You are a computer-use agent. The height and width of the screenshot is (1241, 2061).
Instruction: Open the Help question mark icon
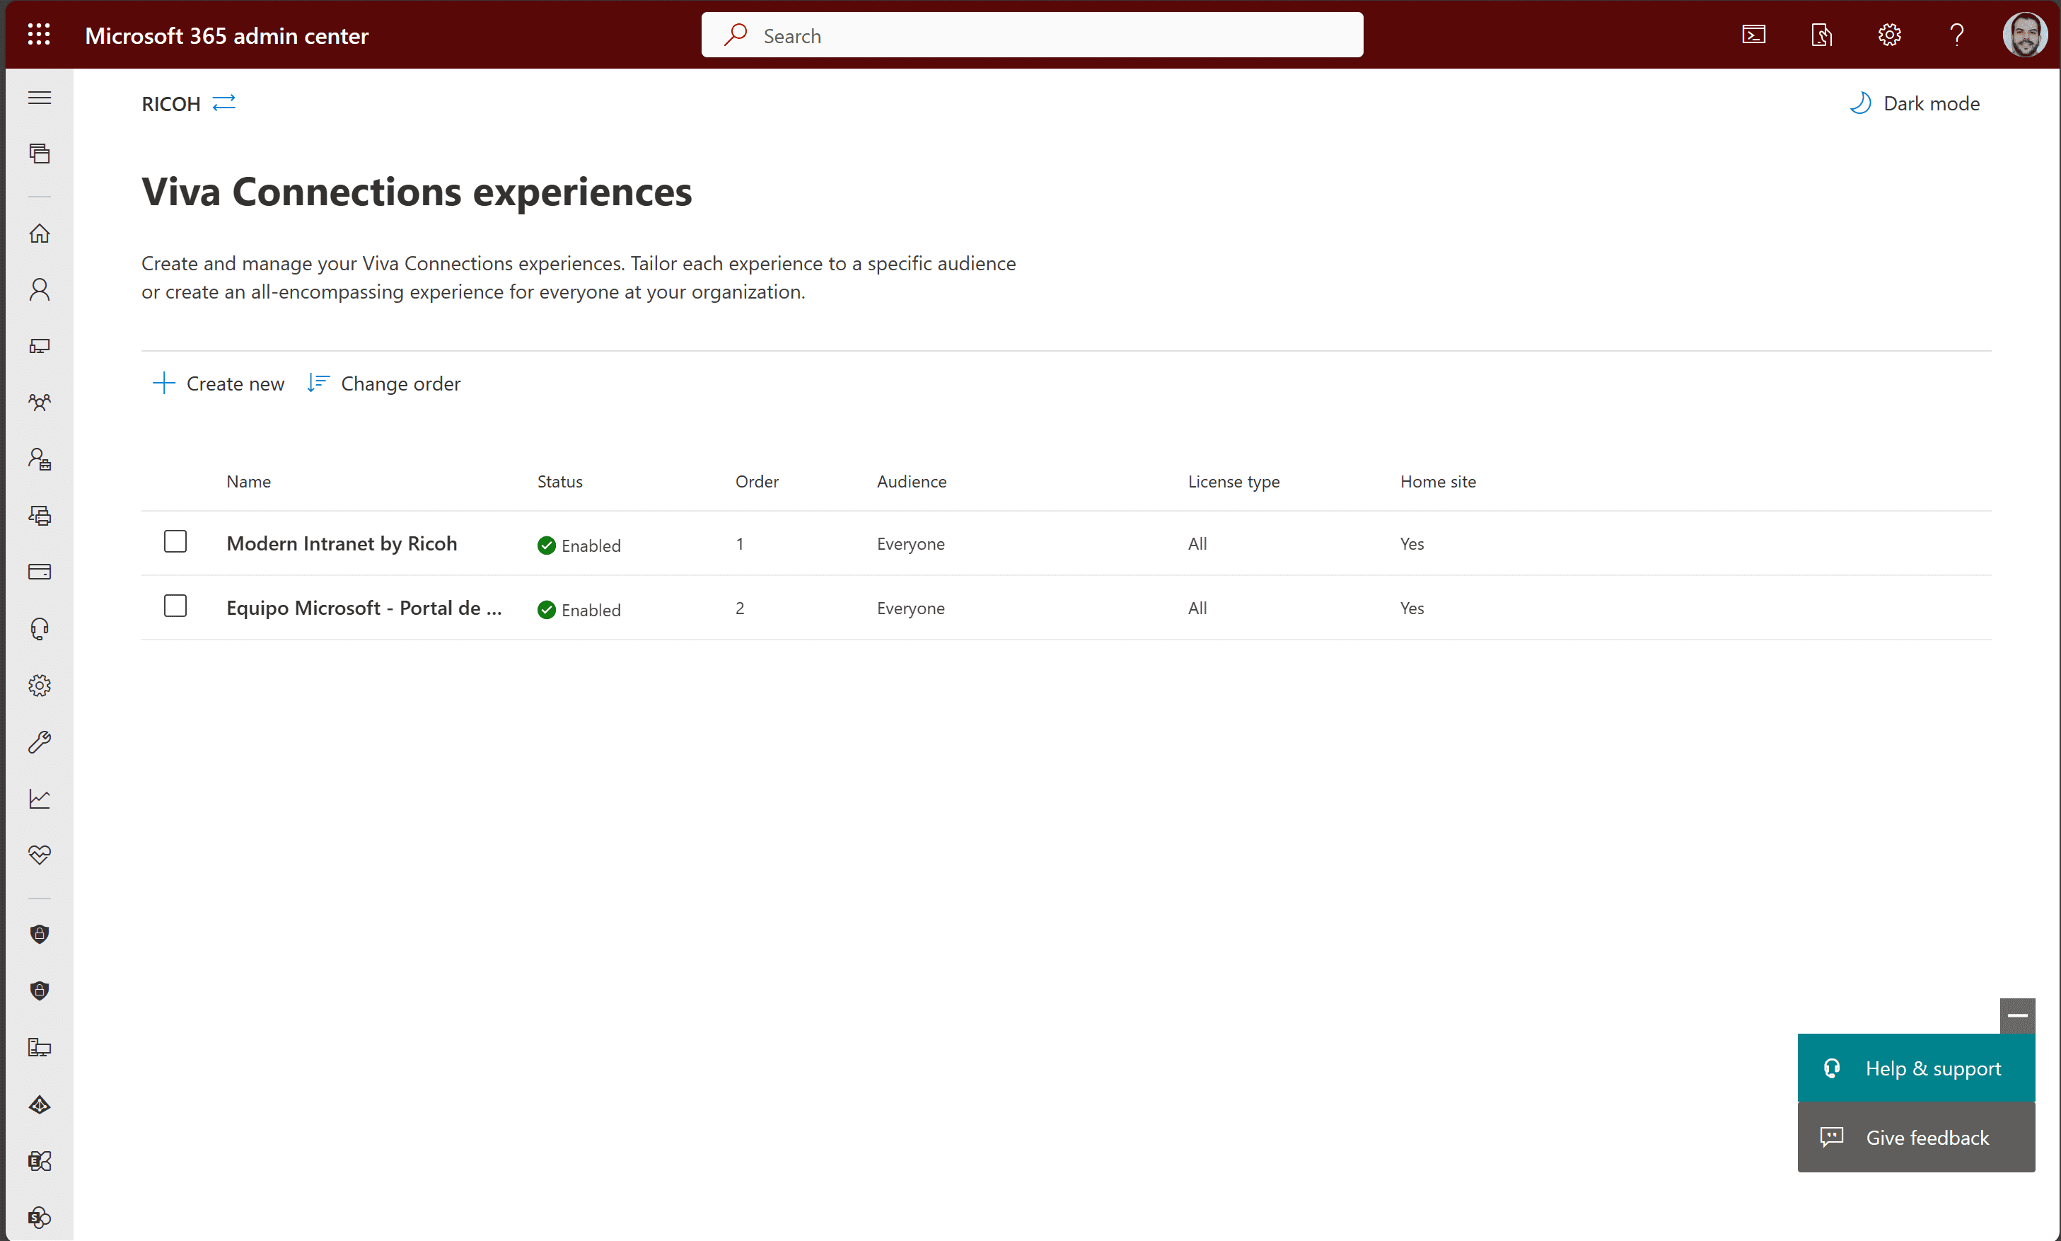coord(1956,35)
